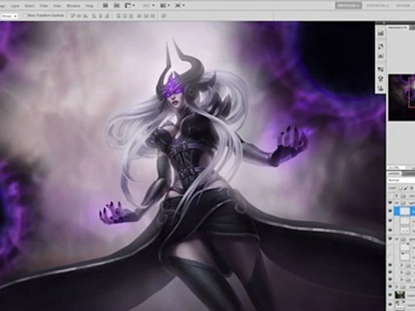This screenshot has width=415, height=311.
Task: Click the Screen Mode icon
Action: click(178, 5)
